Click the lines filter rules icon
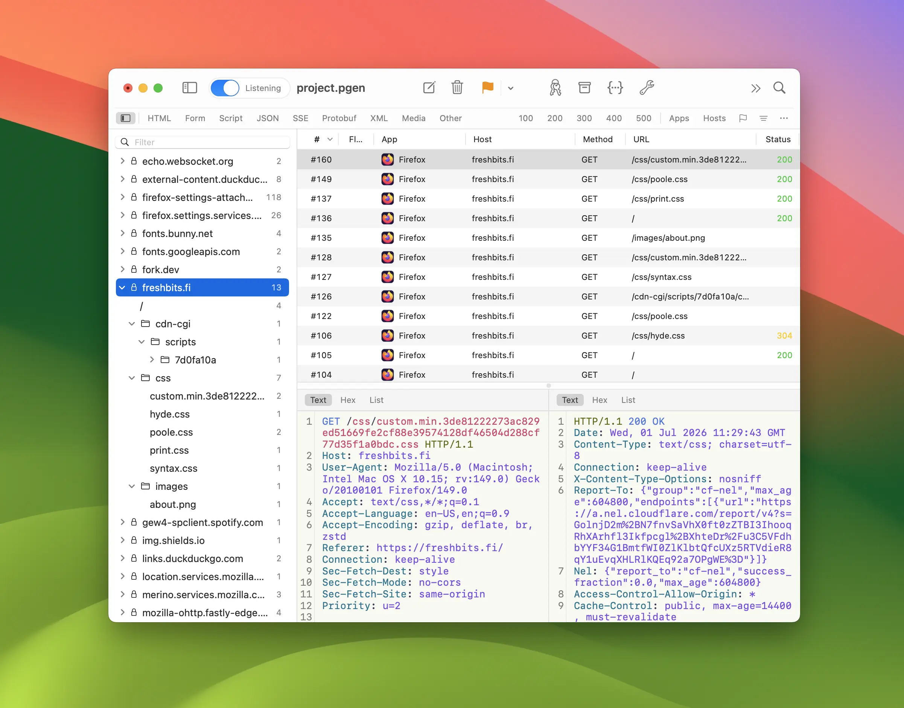This screenshot has width=904, height=708. pos(763,118)
